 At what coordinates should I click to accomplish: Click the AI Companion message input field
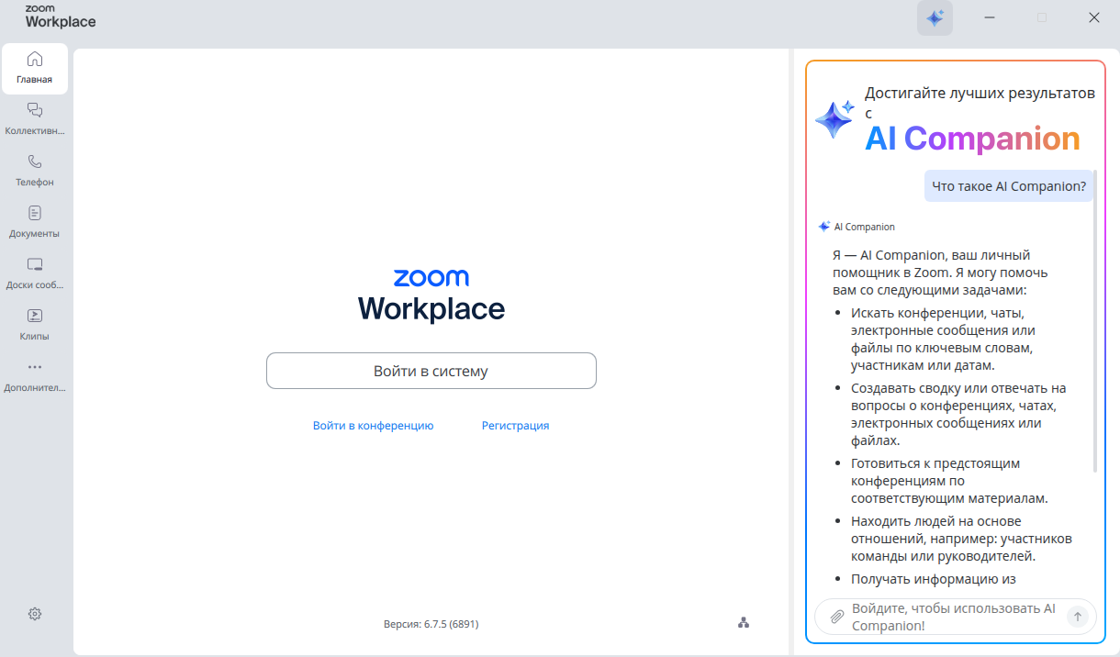click(953, 617)
